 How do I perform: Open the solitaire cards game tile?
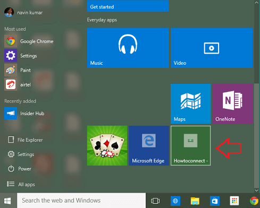pyautogui.click(x=107, y=145)
